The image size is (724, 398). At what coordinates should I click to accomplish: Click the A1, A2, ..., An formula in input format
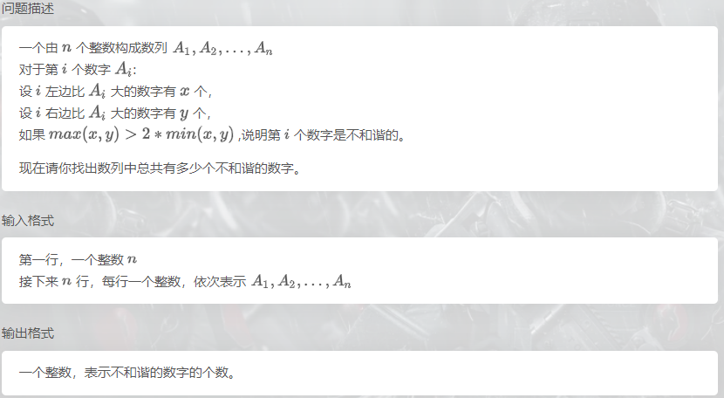click(x=301, y=281)
